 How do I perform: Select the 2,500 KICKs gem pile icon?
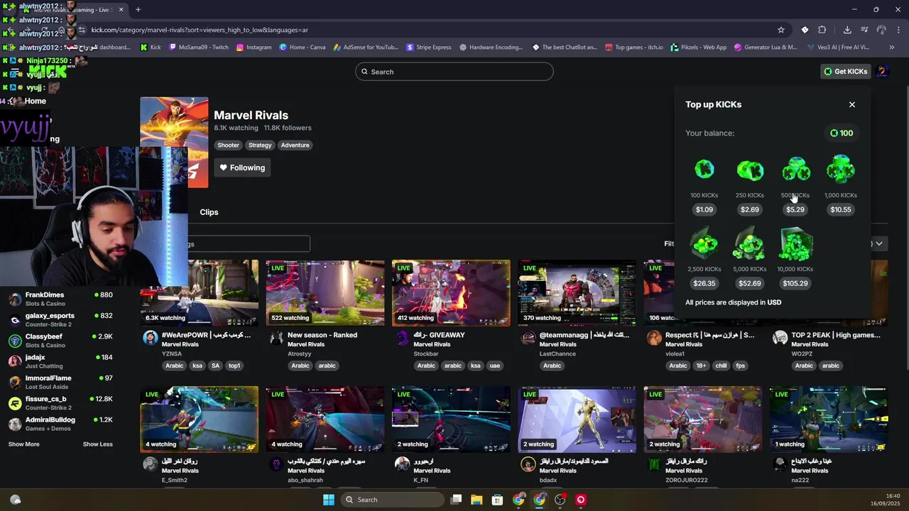pyautogui.click(x=704, y=243)
